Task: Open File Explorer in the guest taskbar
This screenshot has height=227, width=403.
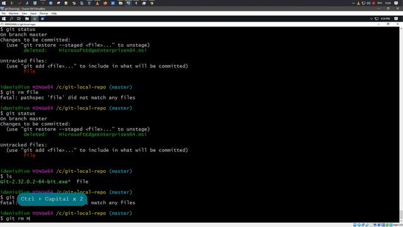Action: (x=26, y=18)
